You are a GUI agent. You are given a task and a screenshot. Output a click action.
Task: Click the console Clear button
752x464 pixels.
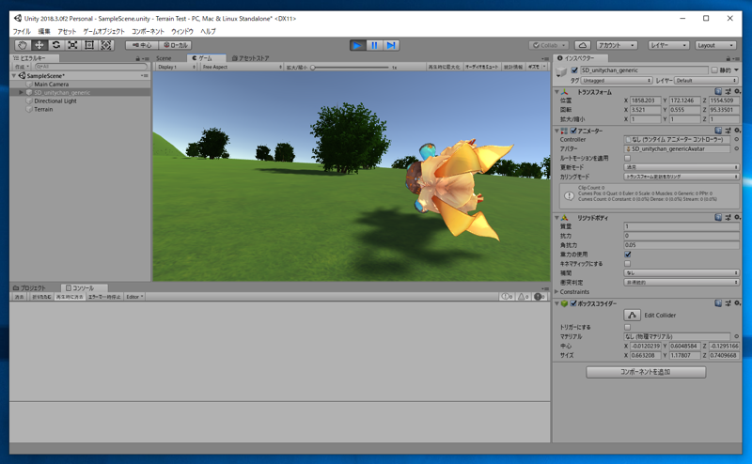click(19, 297)
